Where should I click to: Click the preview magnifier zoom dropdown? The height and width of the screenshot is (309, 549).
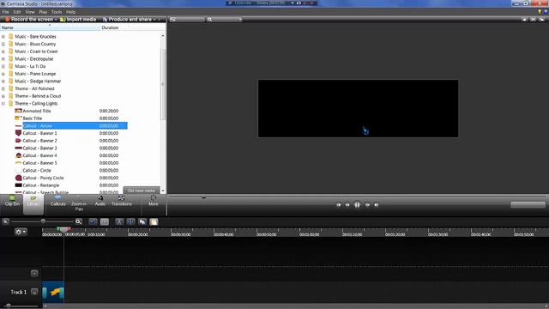(224, 20)
